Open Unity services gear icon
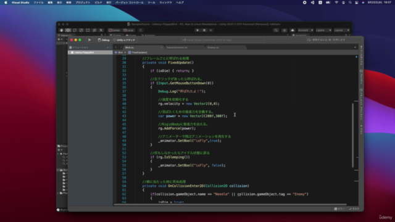Viewport: 395px width, 222px height. 285,30
